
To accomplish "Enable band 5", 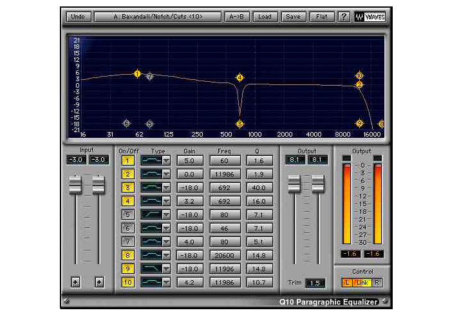I will (127, 215).
